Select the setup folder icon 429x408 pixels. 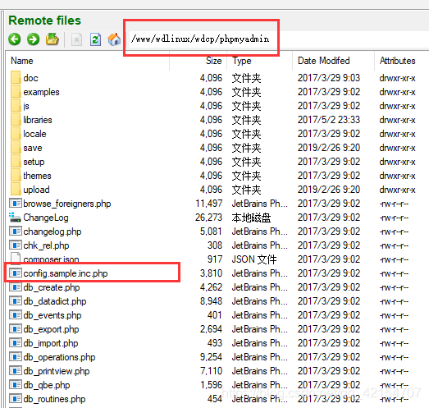(x=16, y=161)
